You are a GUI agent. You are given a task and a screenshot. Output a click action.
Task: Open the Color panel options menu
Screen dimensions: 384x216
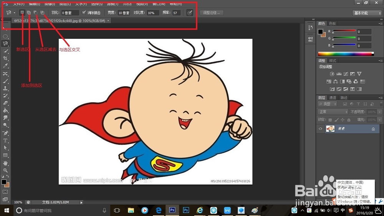tap(380, 23)
